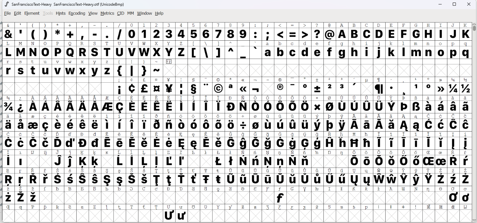
Task: Select the left curly brace glyph cell
Action: tap(119, 71)
